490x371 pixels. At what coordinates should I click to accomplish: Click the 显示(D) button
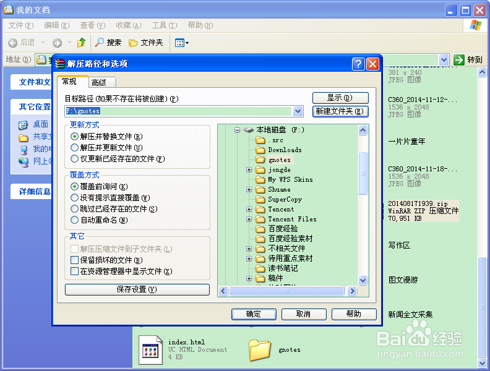340,98
